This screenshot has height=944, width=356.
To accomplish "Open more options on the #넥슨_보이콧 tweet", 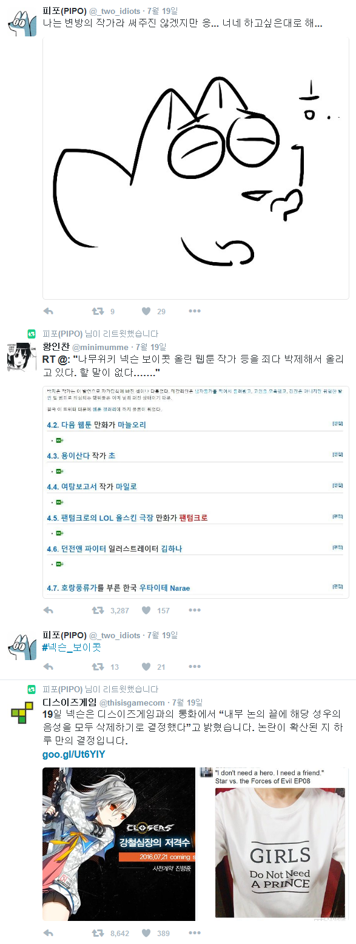I will point(194,667).
